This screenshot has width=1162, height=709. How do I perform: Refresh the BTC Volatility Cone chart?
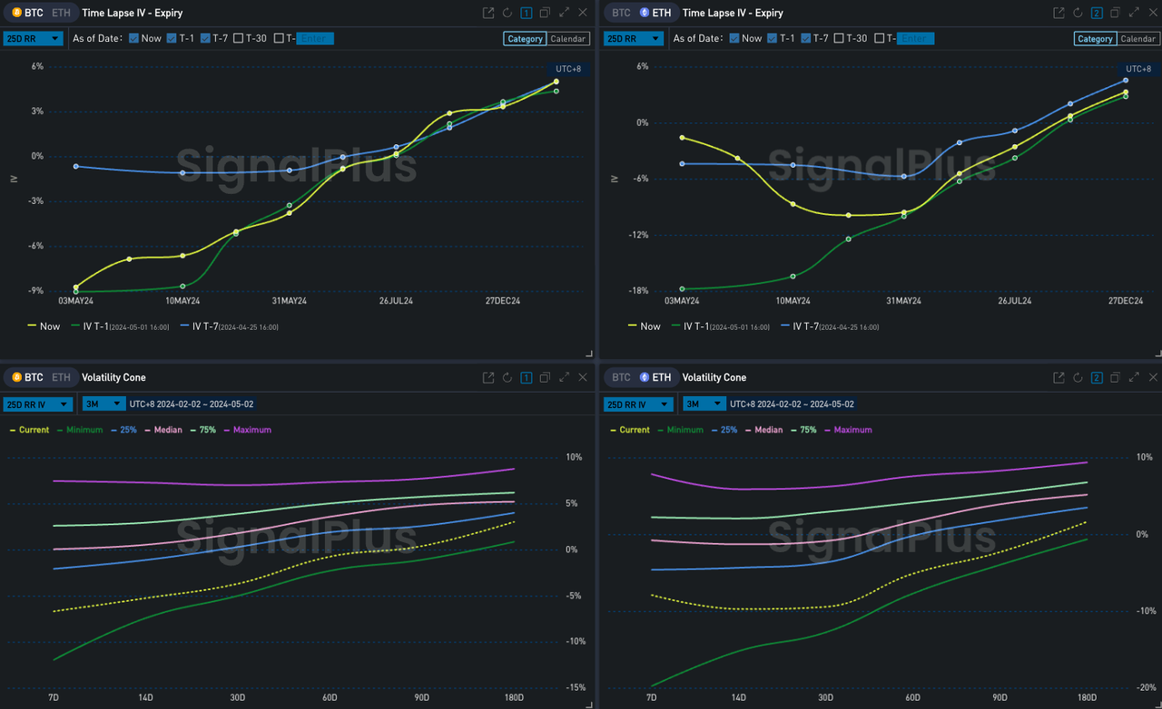[507, 377]
